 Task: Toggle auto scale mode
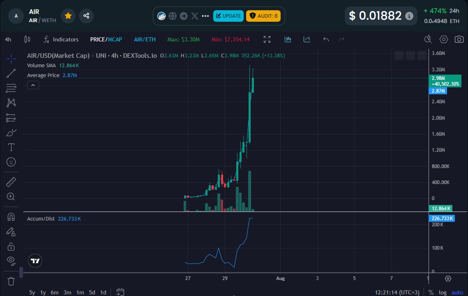coord(457,292)
